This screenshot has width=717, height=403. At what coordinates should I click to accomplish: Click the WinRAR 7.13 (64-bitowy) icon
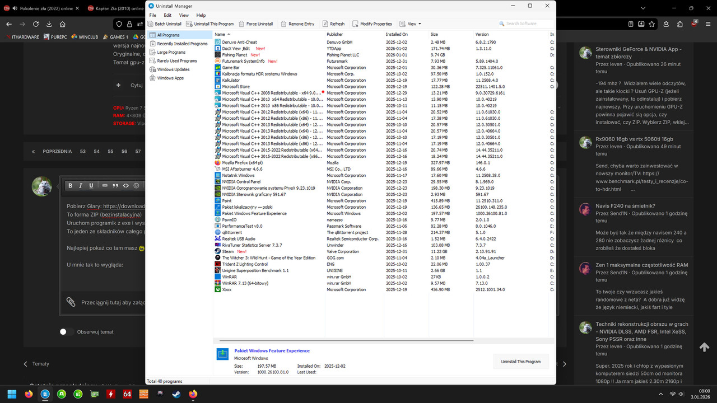218,283
